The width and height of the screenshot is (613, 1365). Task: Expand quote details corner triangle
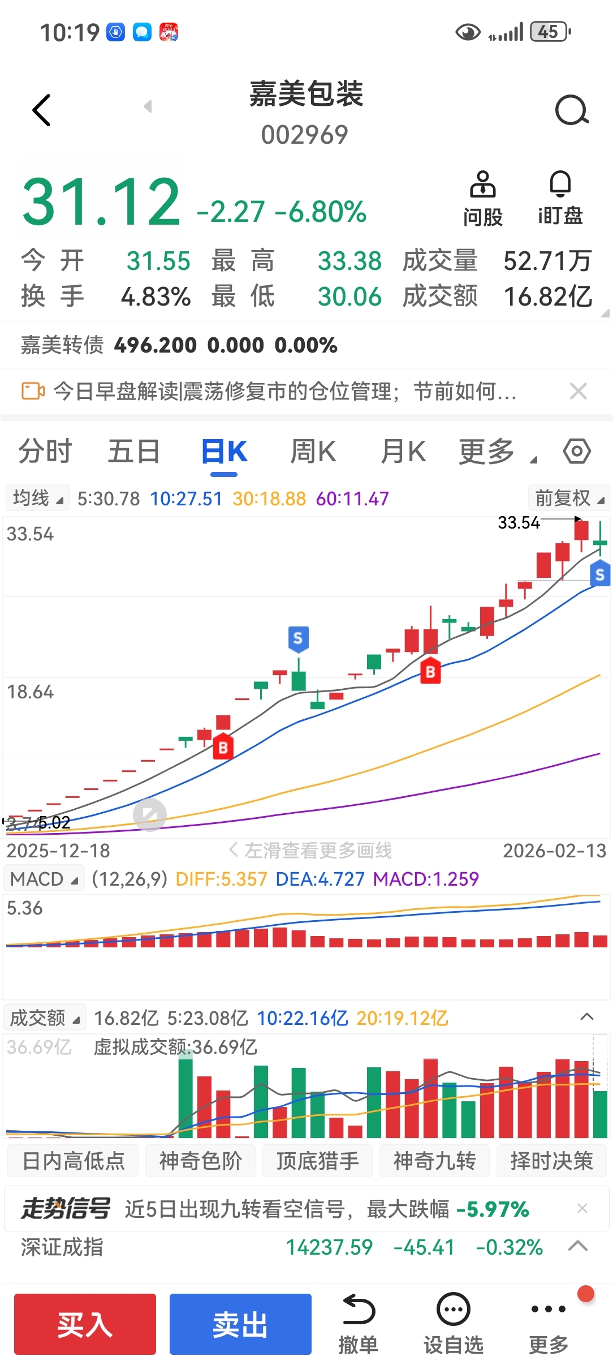[x=605, y=312]
